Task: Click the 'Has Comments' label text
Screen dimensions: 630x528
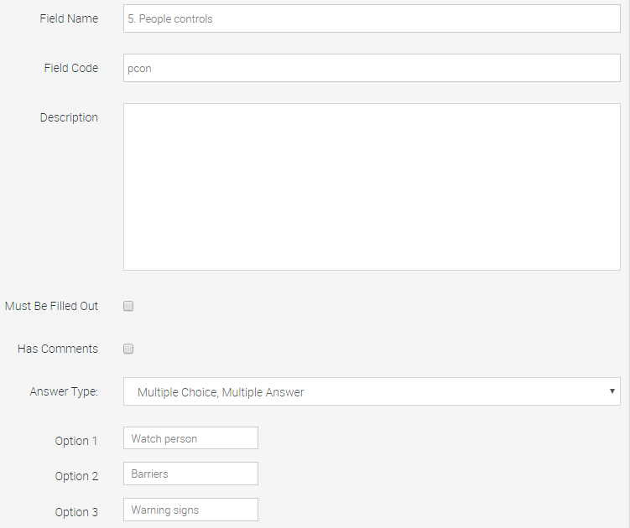Action: click(x=58, y=349)
